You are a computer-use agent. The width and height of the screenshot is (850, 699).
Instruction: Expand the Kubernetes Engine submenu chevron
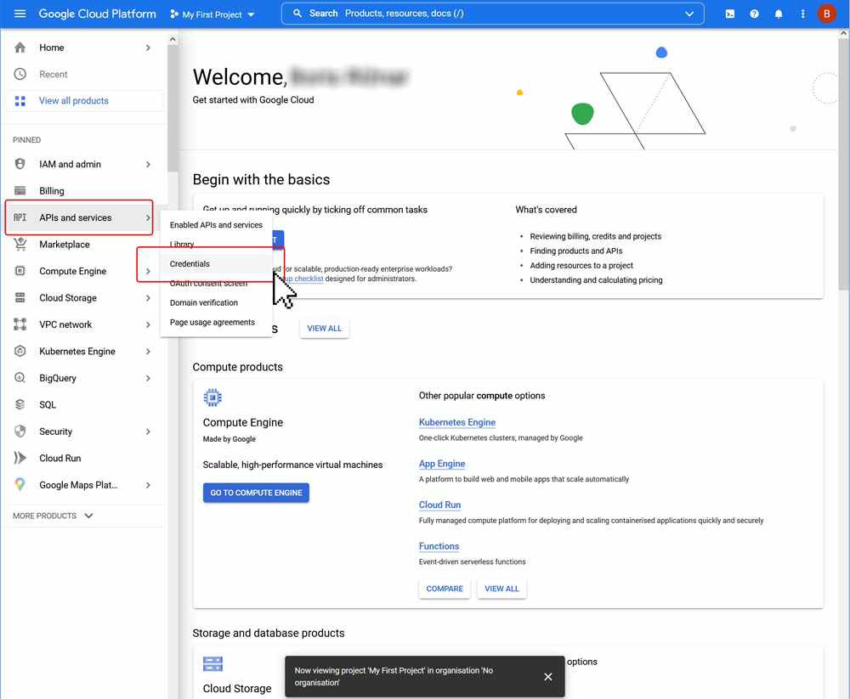point(148,351)
